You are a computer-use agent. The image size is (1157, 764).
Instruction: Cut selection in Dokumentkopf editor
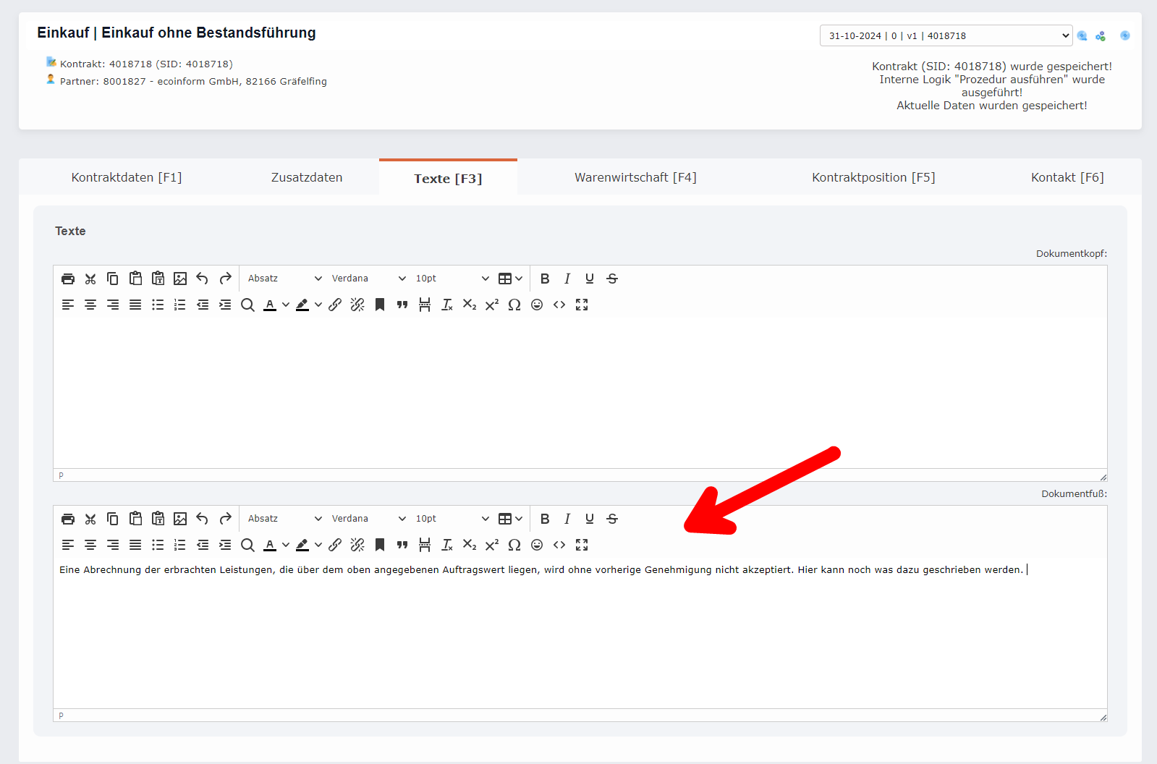[90, 279]
